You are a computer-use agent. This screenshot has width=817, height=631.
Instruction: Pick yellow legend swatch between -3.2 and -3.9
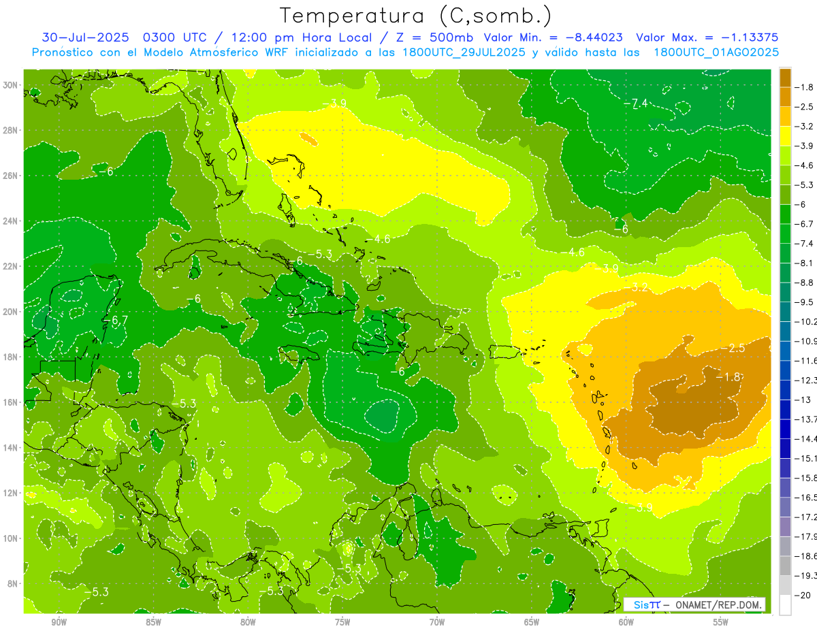coord(785,135)
